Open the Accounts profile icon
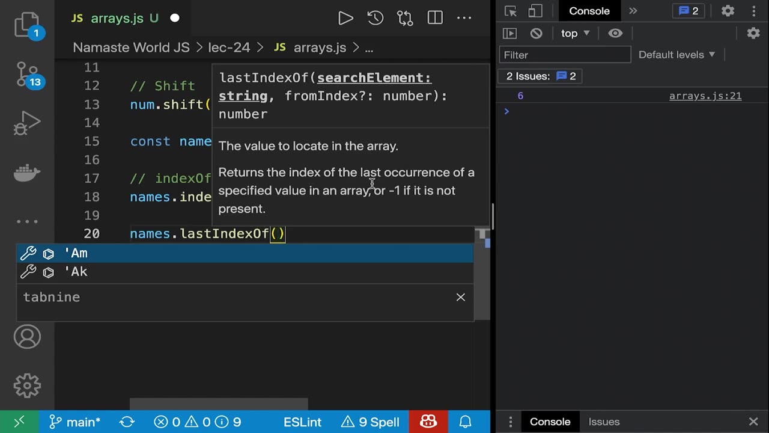 point(27,337)
